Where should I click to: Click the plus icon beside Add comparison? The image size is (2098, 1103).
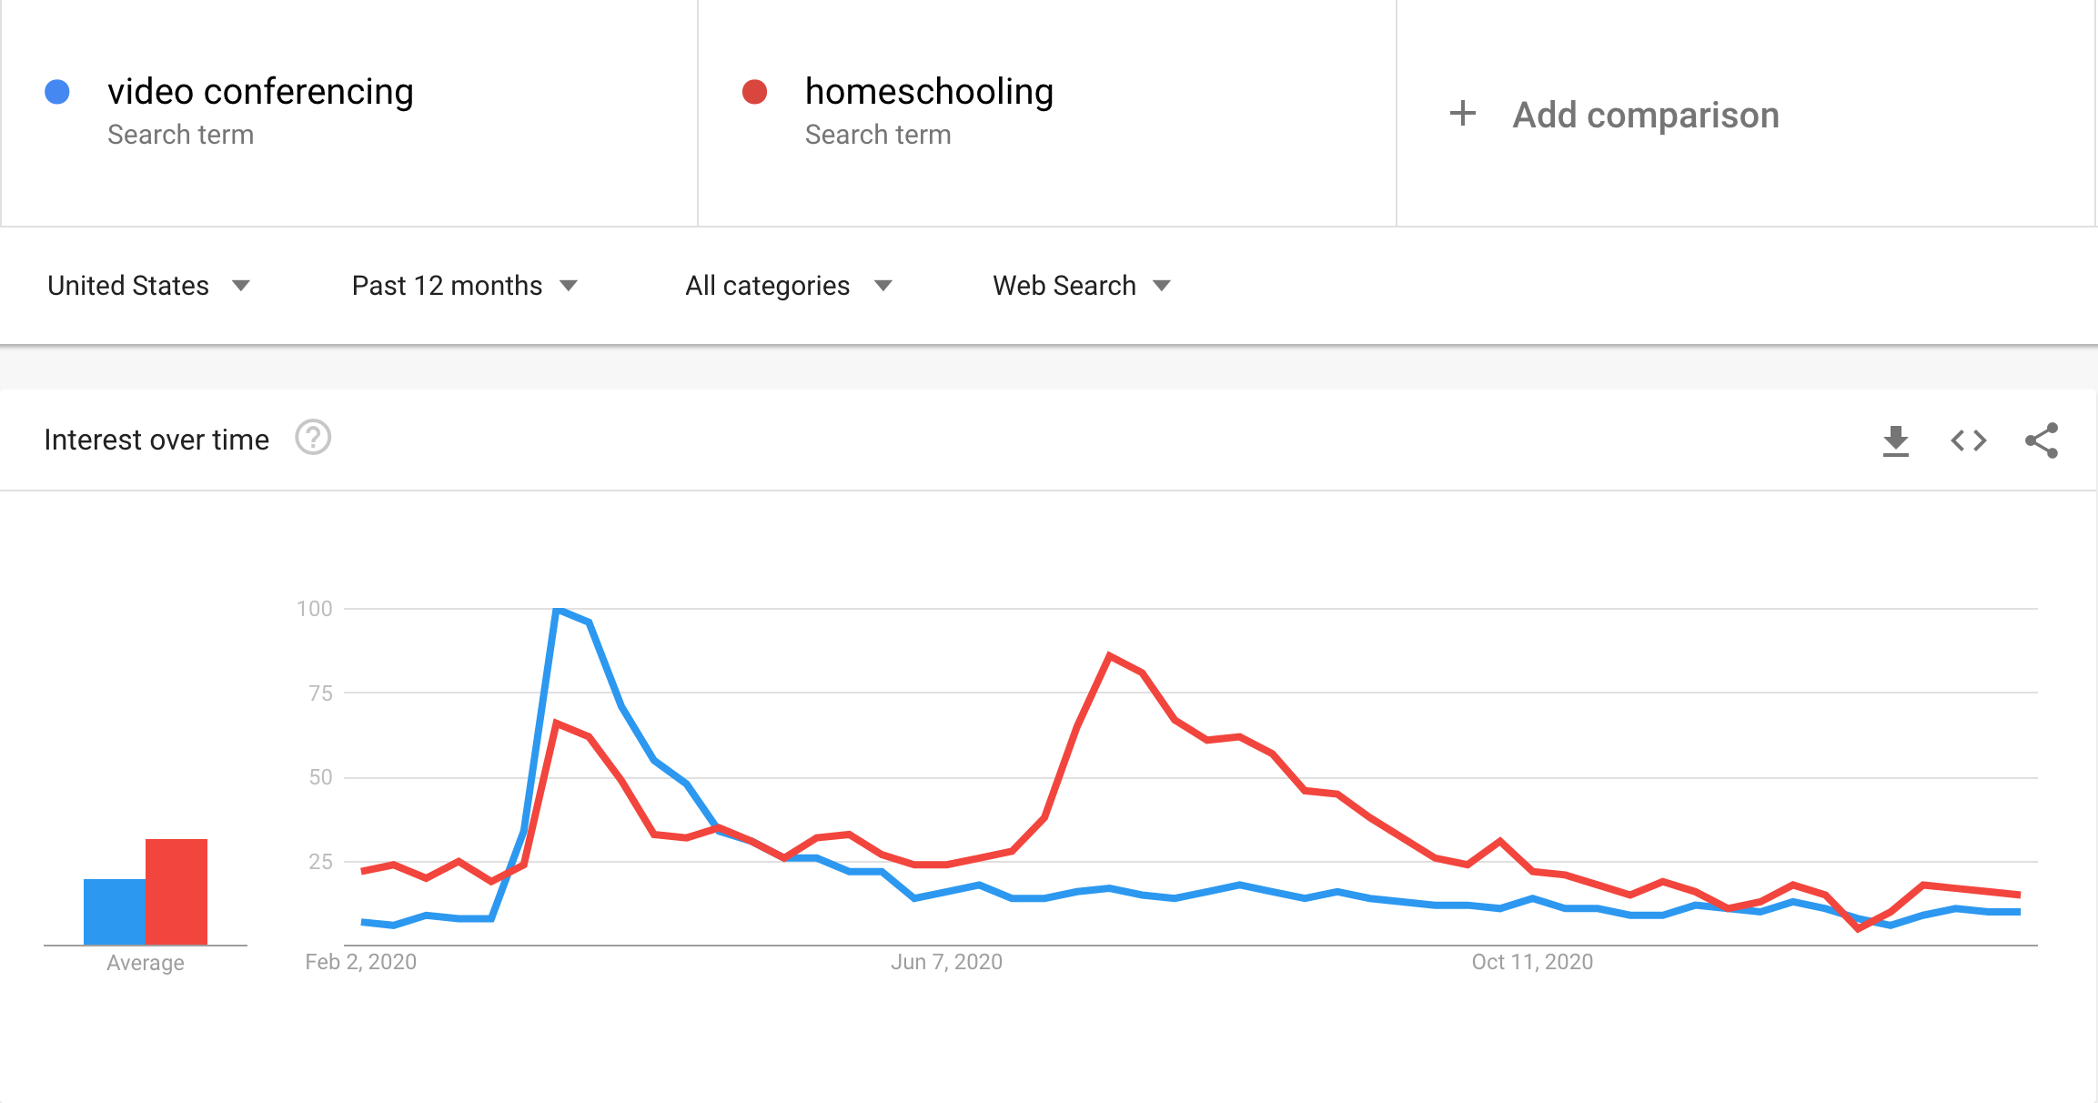(1462, 114)
